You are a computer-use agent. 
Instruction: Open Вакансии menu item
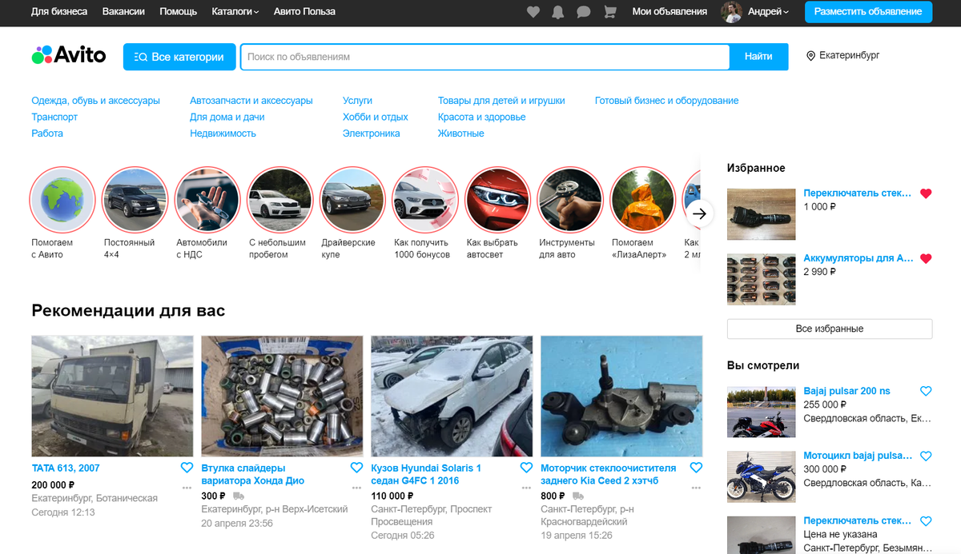coord(123,12)
